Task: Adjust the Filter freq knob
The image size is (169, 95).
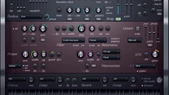Action: point(81,29)
